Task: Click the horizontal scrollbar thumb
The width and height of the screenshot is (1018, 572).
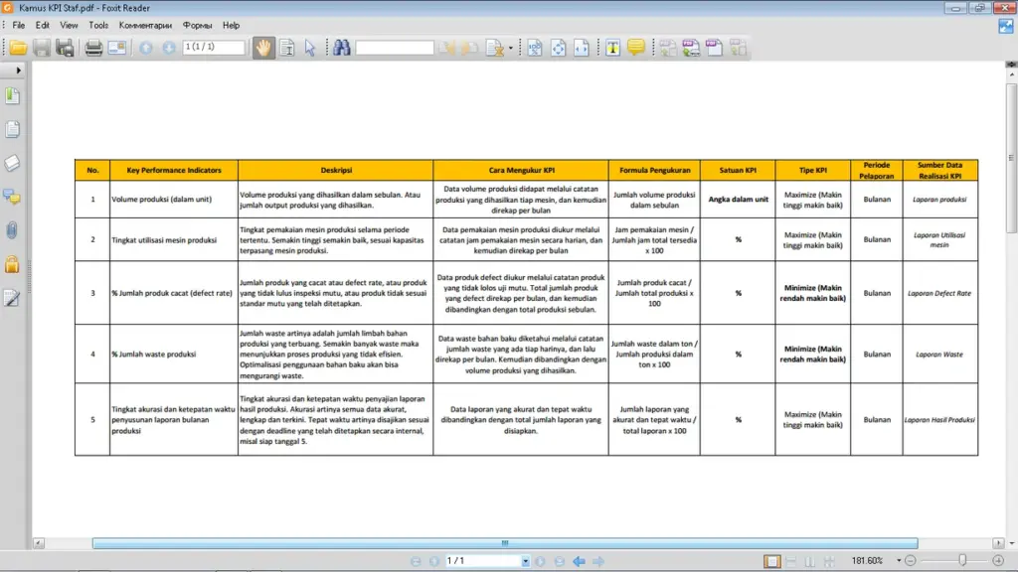Action: pos(505,543)
